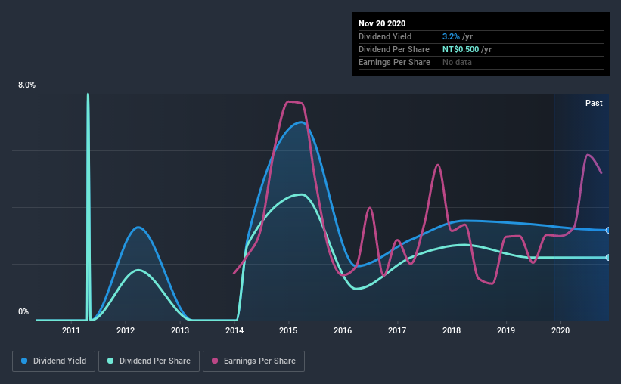Click the Dividend Per Share tooltip row label
The image size is (621, 384).
[x=393, y=49]
